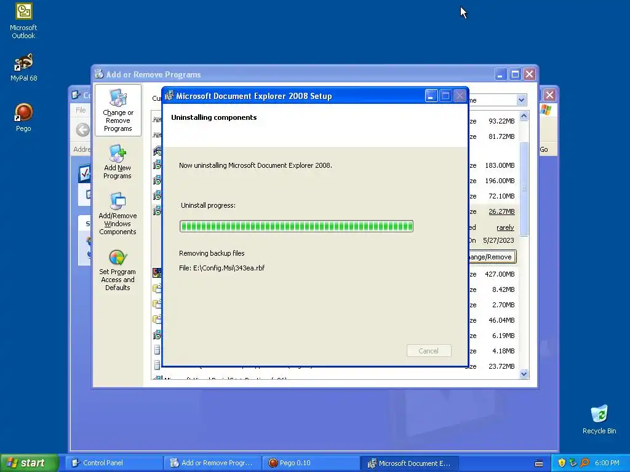Click the 196.00MB size entry
The height and width of the screenshot is (472, 630).
[500, 181]
